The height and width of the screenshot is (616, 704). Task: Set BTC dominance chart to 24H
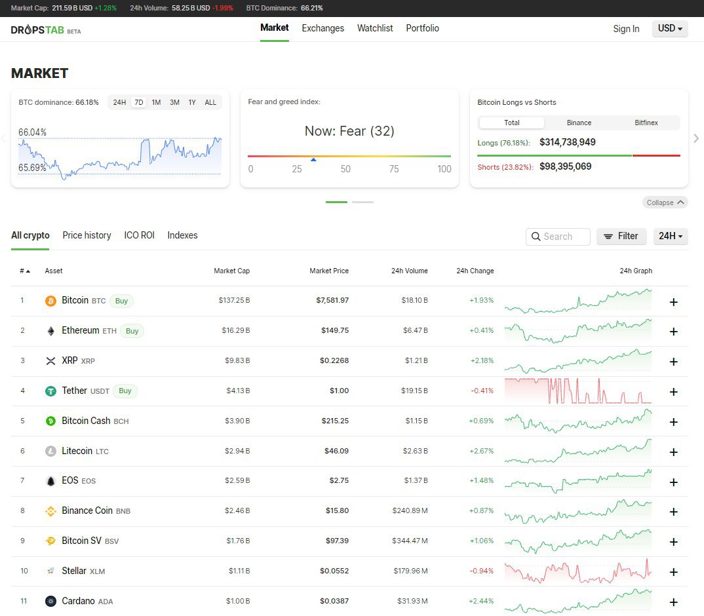pos(119,102)
